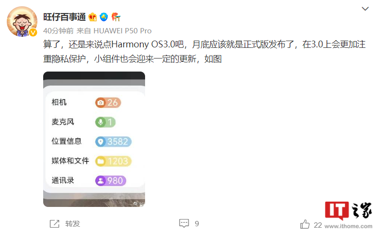Click the 转发 repost button
Viewport: 378px width, 234px height.
[72, 224]
